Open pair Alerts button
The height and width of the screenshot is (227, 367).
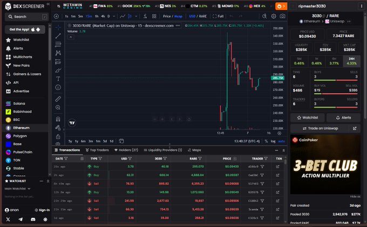click(x=343, y=118)
